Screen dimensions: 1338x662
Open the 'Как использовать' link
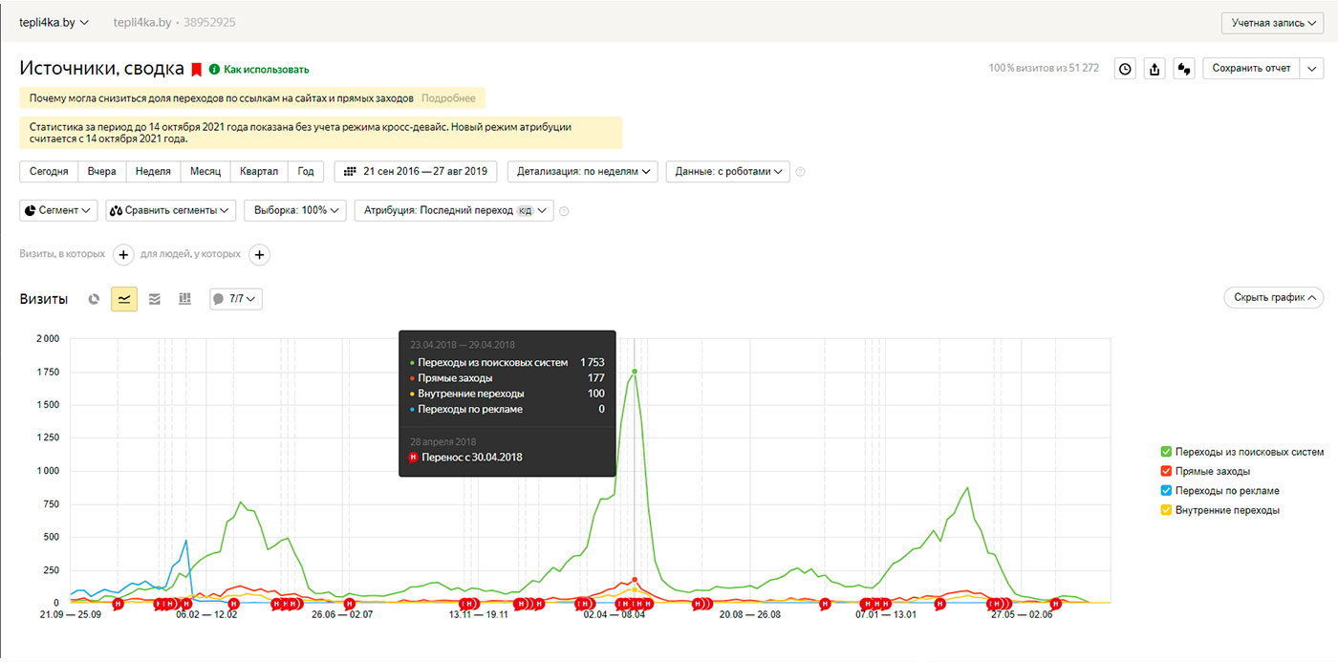click(x=267, y=70)
